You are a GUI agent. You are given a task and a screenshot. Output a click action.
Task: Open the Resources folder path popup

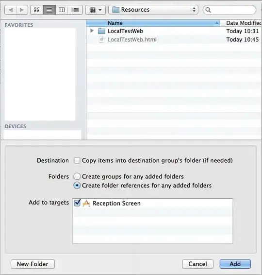[153, 10]
